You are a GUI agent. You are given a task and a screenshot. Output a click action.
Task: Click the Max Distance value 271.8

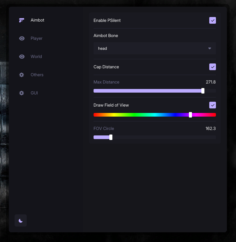point(211,82)
